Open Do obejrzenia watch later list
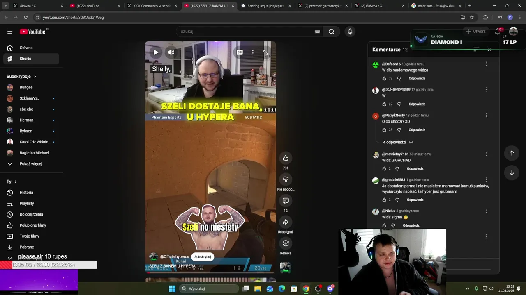This screenshot has height=295, width=526. 31,214
